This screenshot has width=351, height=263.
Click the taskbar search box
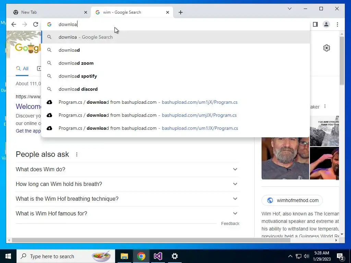(x=66, y=256)
